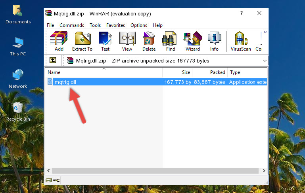Viewport: 305px width, 193px height.
Task: Open the Commands menu
Action: click(x=72, y=25)
